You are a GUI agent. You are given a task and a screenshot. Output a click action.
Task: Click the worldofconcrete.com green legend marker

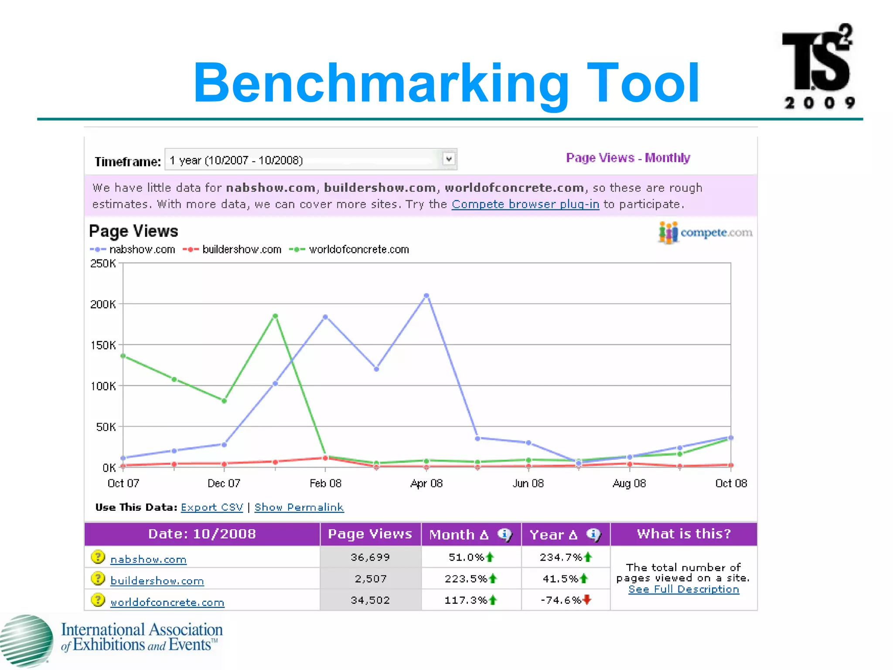click(x=297, y=250)
